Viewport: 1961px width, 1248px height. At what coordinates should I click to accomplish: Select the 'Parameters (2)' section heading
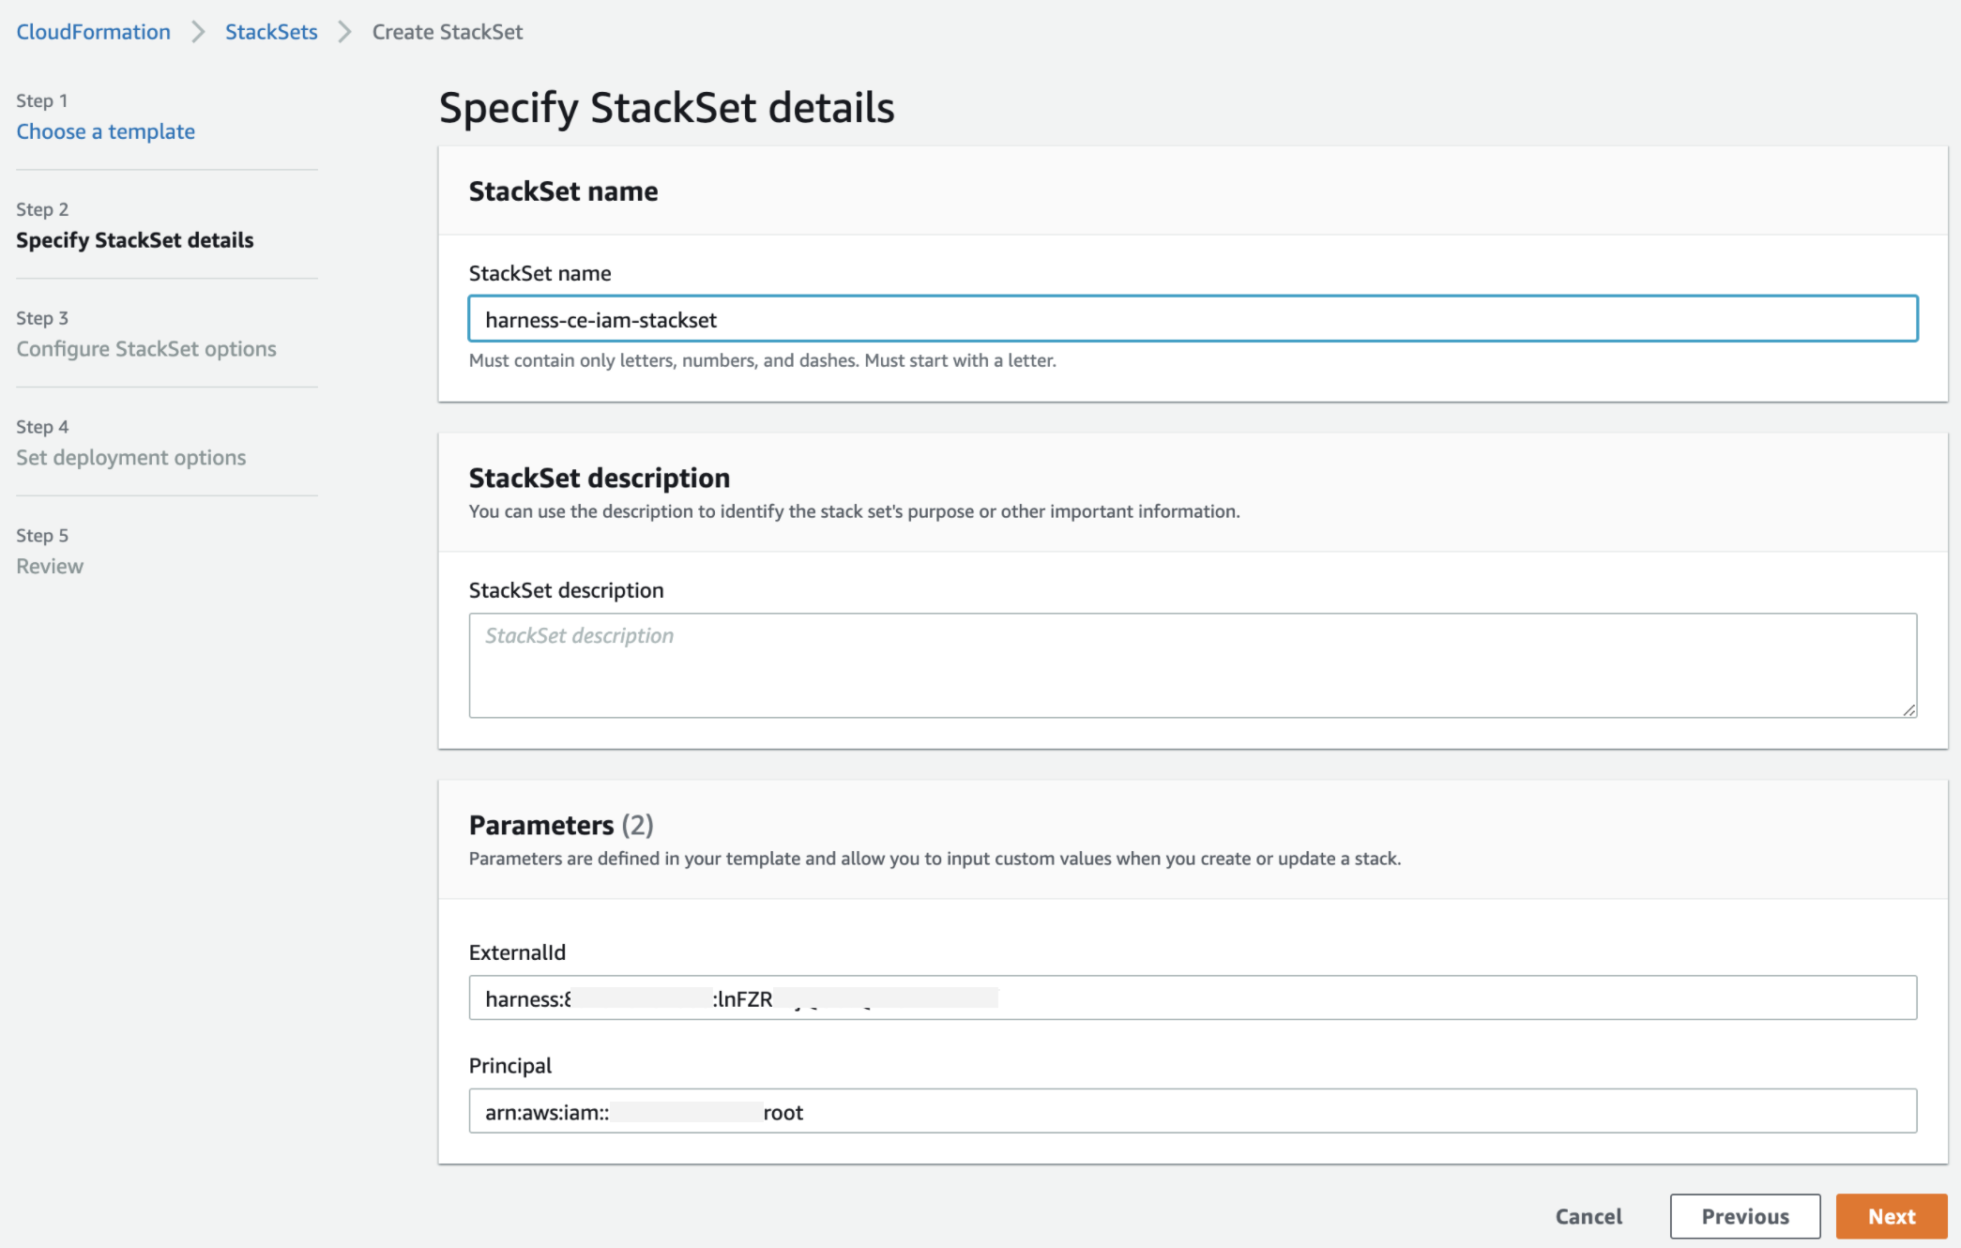(561, 825)
